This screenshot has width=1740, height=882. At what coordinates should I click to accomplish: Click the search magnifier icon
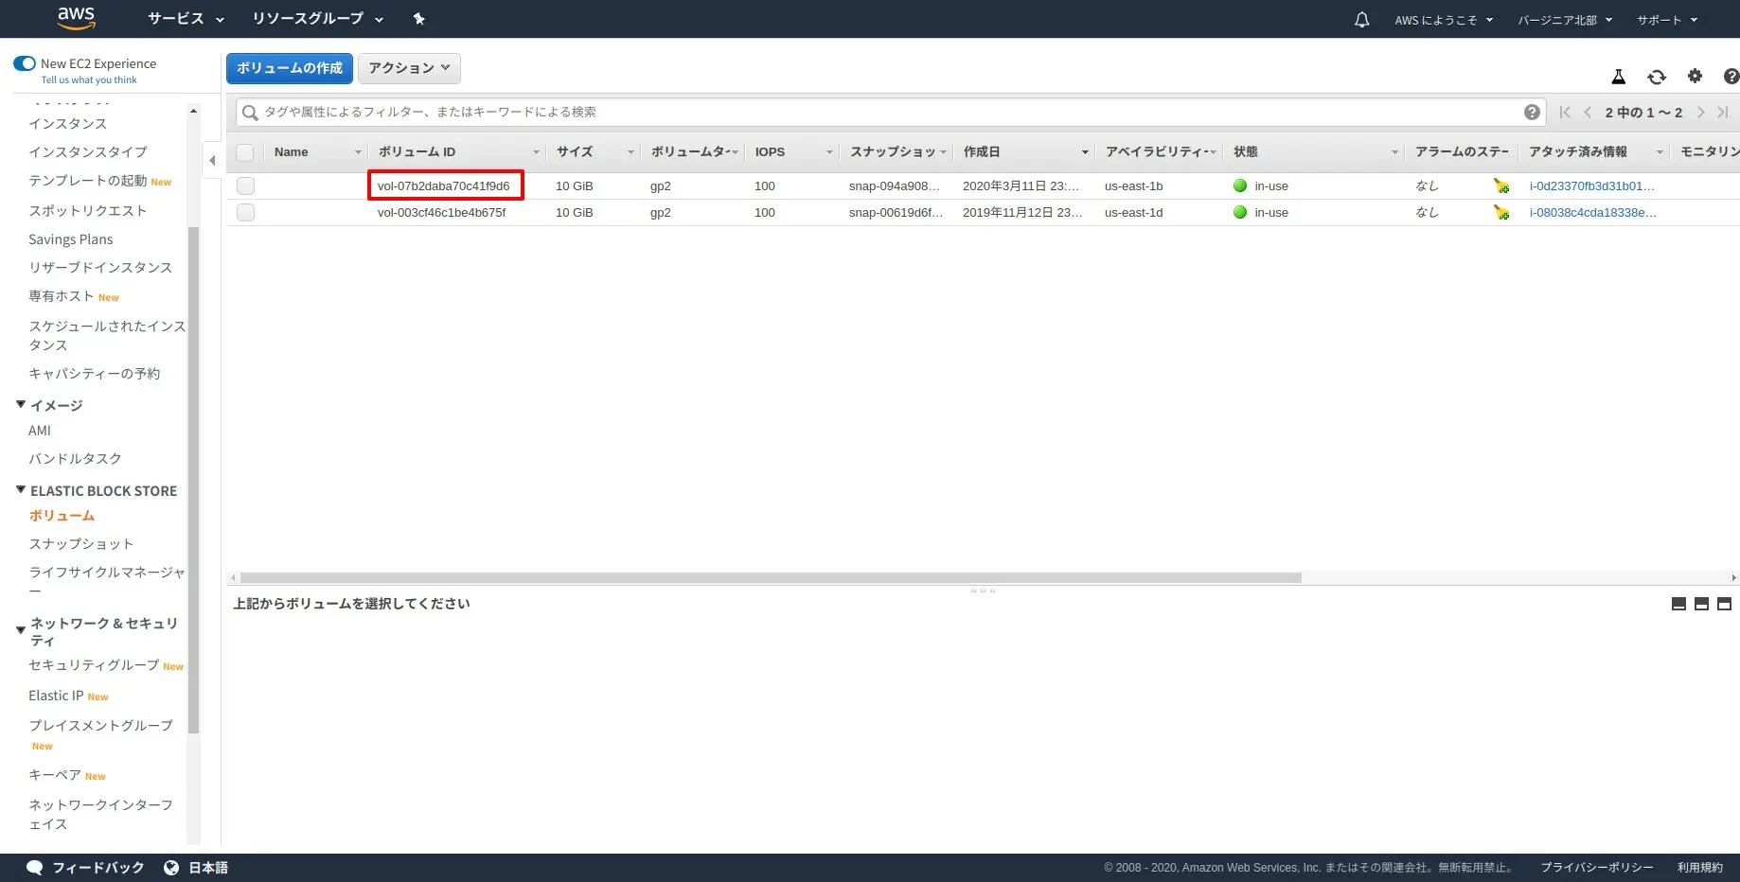(x=250, y=113)
